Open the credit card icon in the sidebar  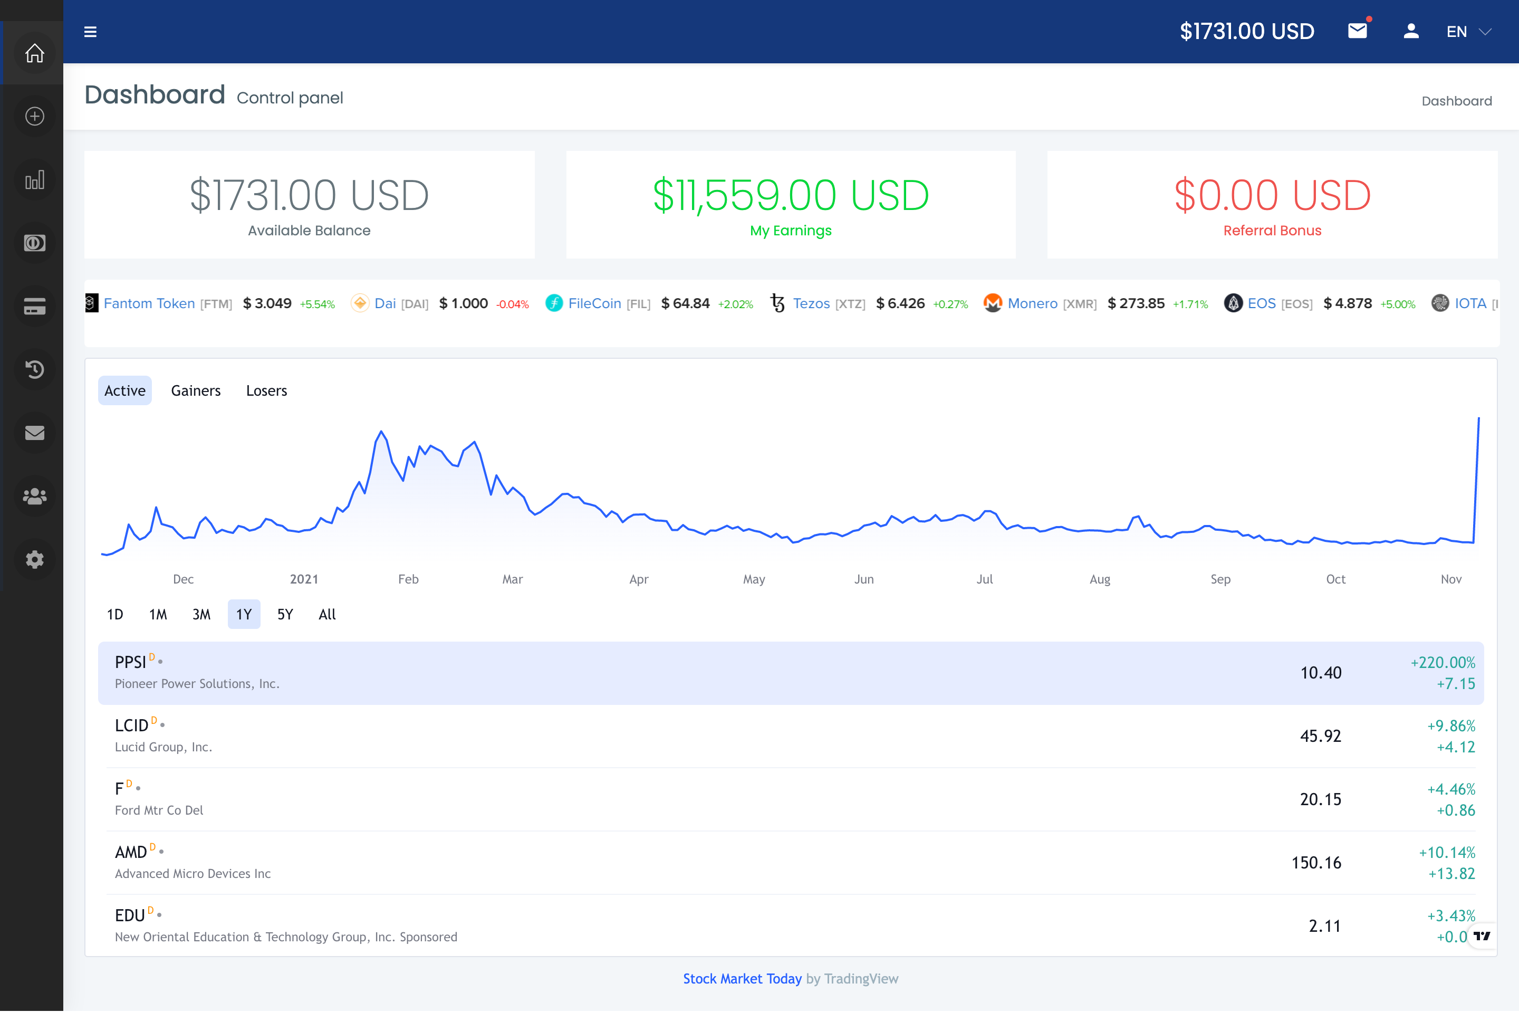pos(34,306)
